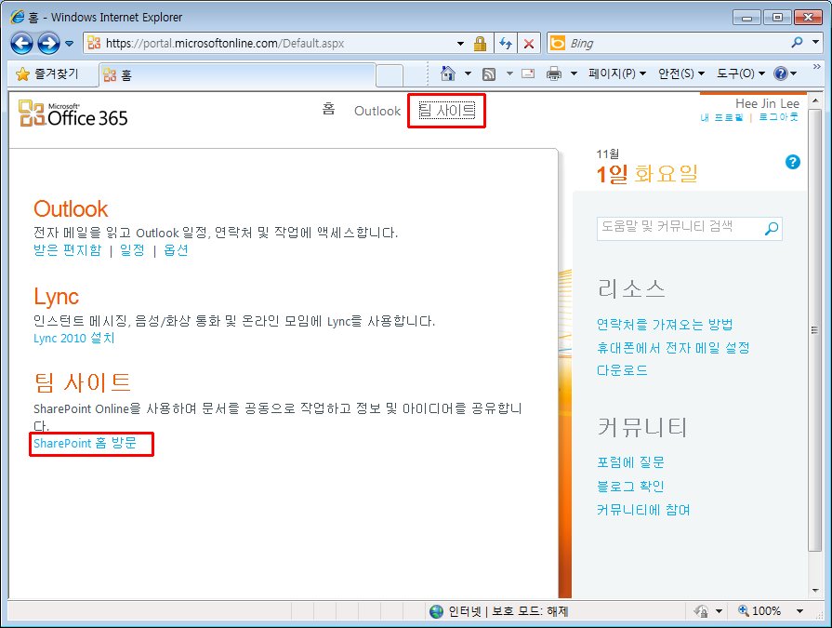Screen dimensions: 832x628
Task: Open 팀 사이트 from the top navigation
Action: coord(447,111)
